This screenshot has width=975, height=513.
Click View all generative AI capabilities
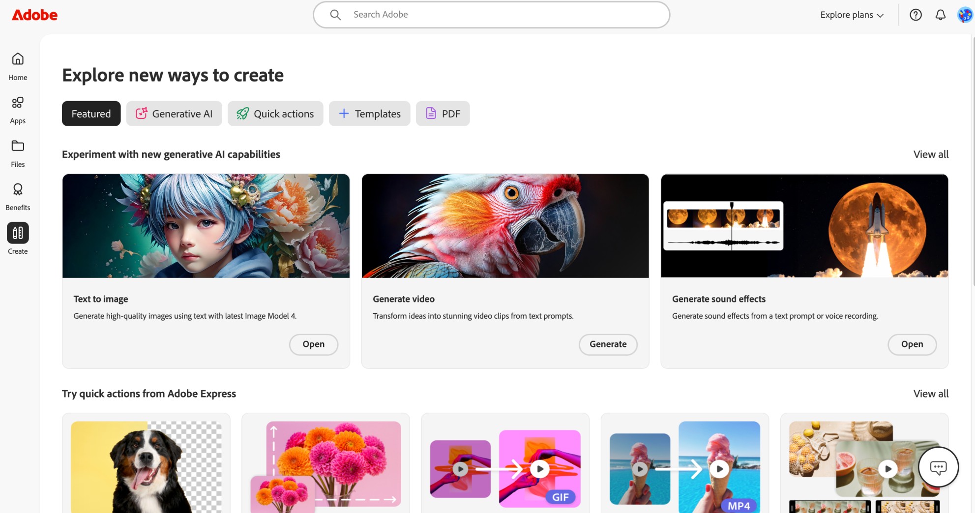[x=931, y=154]
